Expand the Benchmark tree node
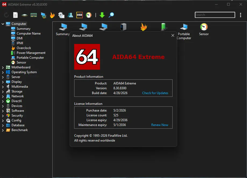Image resolution: width=247 pixels, height=178 pixels. point(3,130)
